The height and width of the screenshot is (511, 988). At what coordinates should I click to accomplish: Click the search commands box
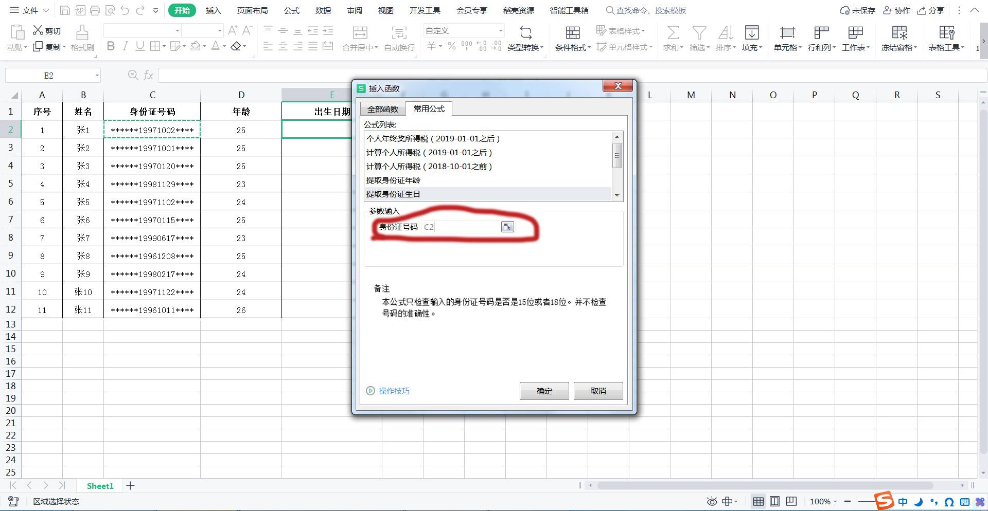pyautogui.click(x=646, y=10)
